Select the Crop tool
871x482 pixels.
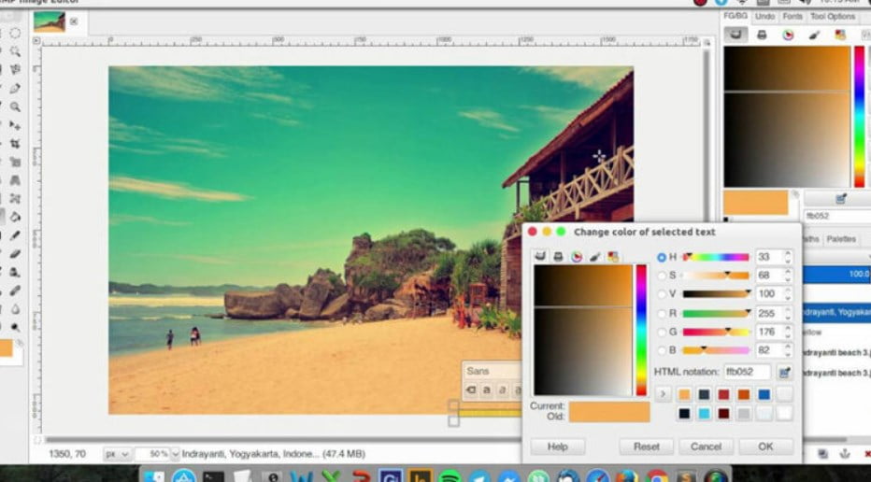(x=15, y=144)
